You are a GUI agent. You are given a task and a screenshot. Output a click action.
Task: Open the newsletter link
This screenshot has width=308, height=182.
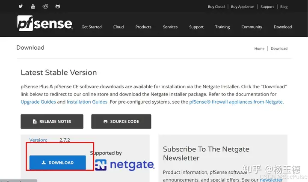pos(271,179)
